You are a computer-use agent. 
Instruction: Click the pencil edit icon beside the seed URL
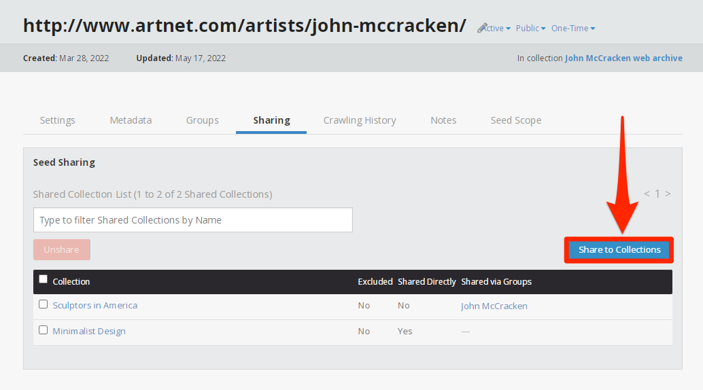(482, 28)
